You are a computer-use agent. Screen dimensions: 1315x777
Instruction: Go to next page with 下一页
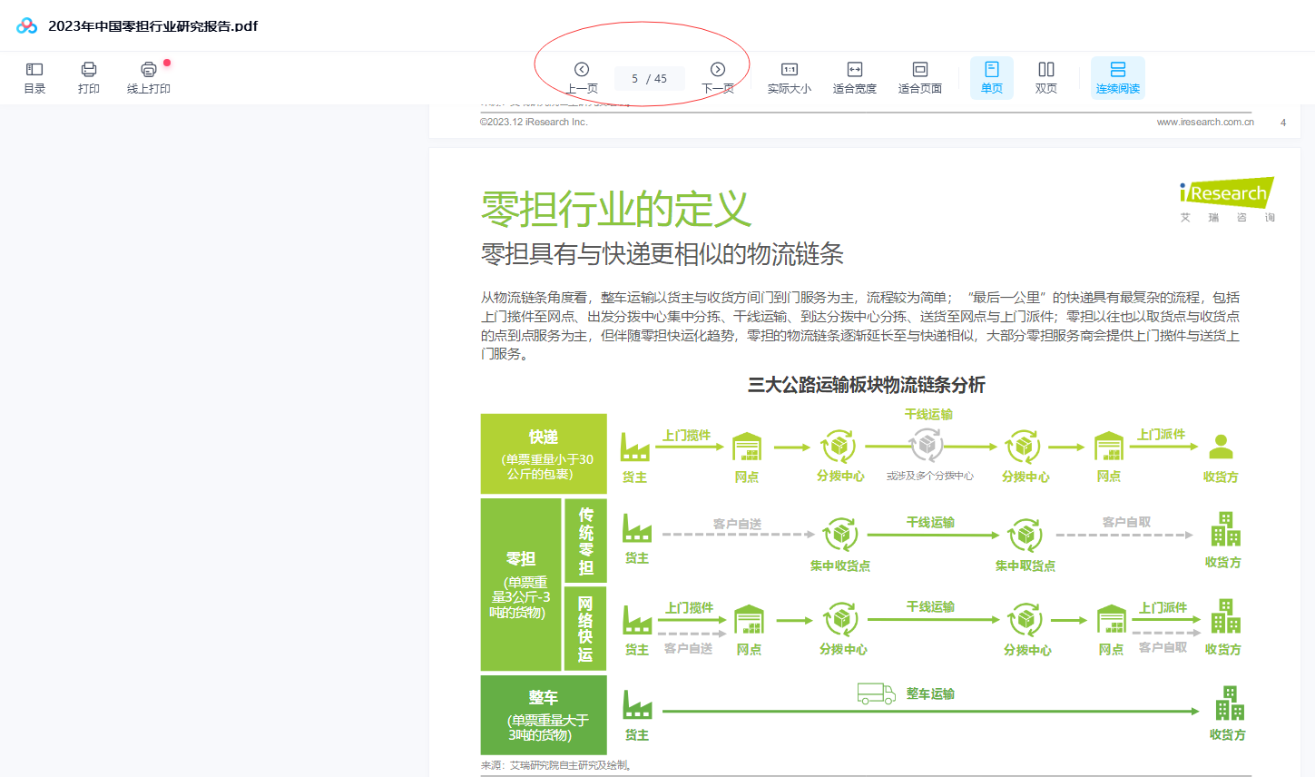click(x=717, y=77)
